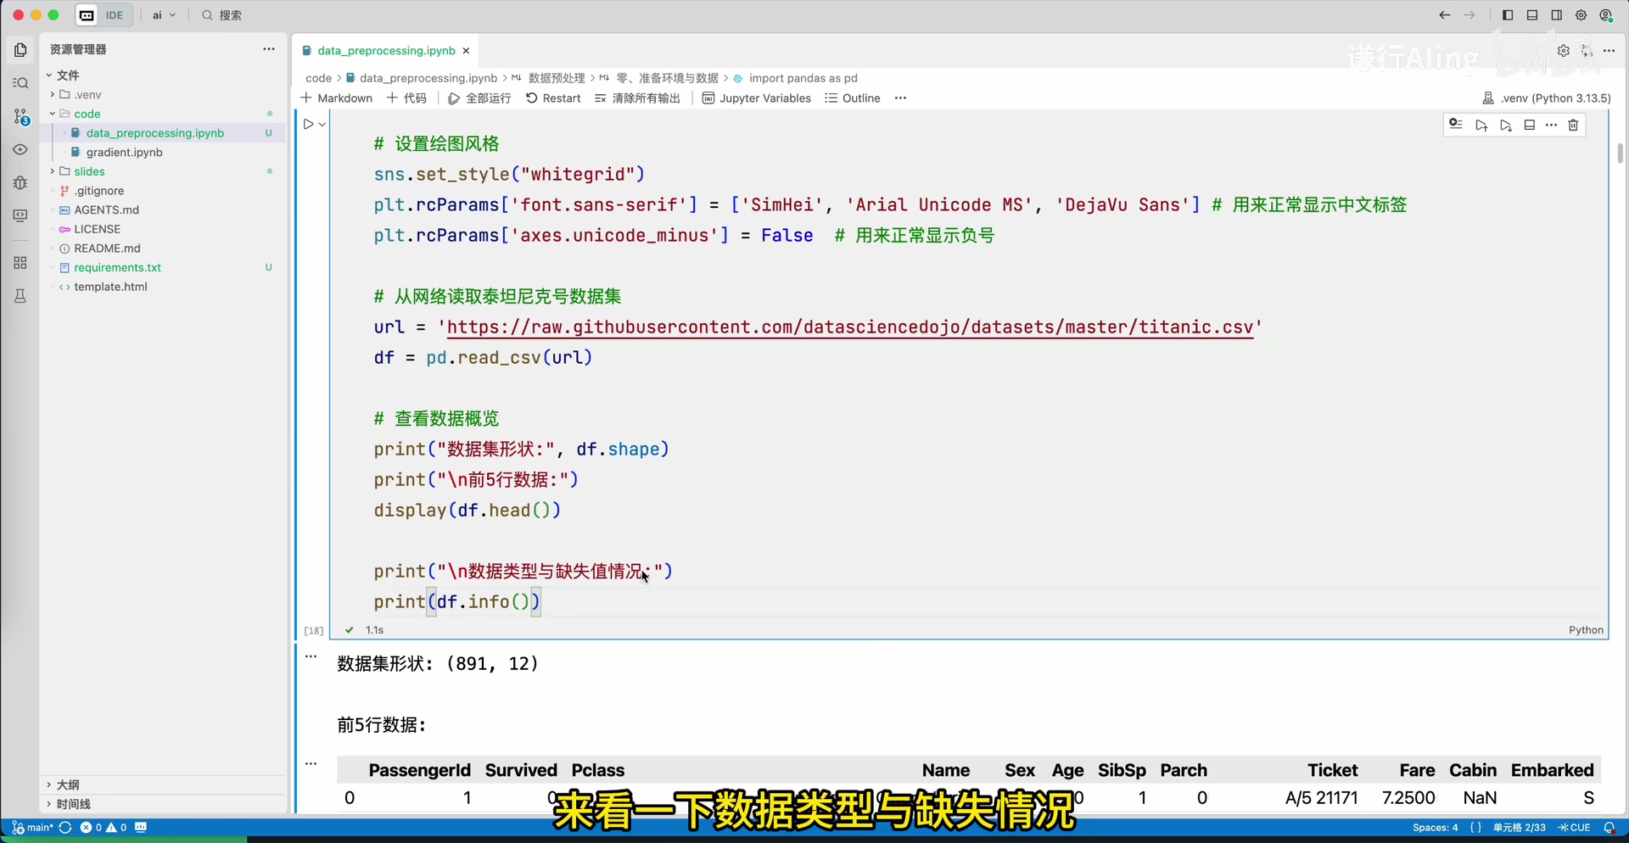Expand the .venv folder

(53, 94)
